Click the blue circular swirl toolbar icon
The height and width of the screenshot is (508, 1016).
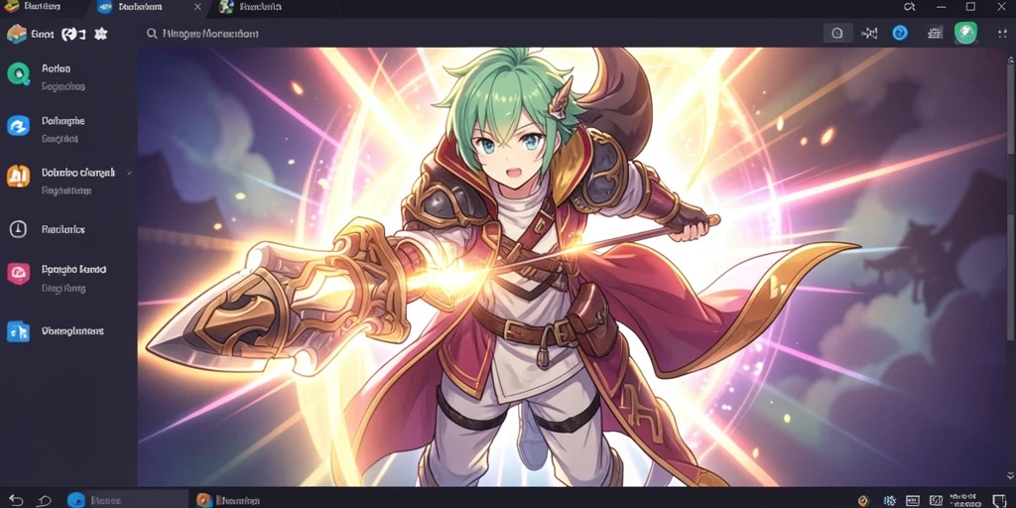[900, 33]
